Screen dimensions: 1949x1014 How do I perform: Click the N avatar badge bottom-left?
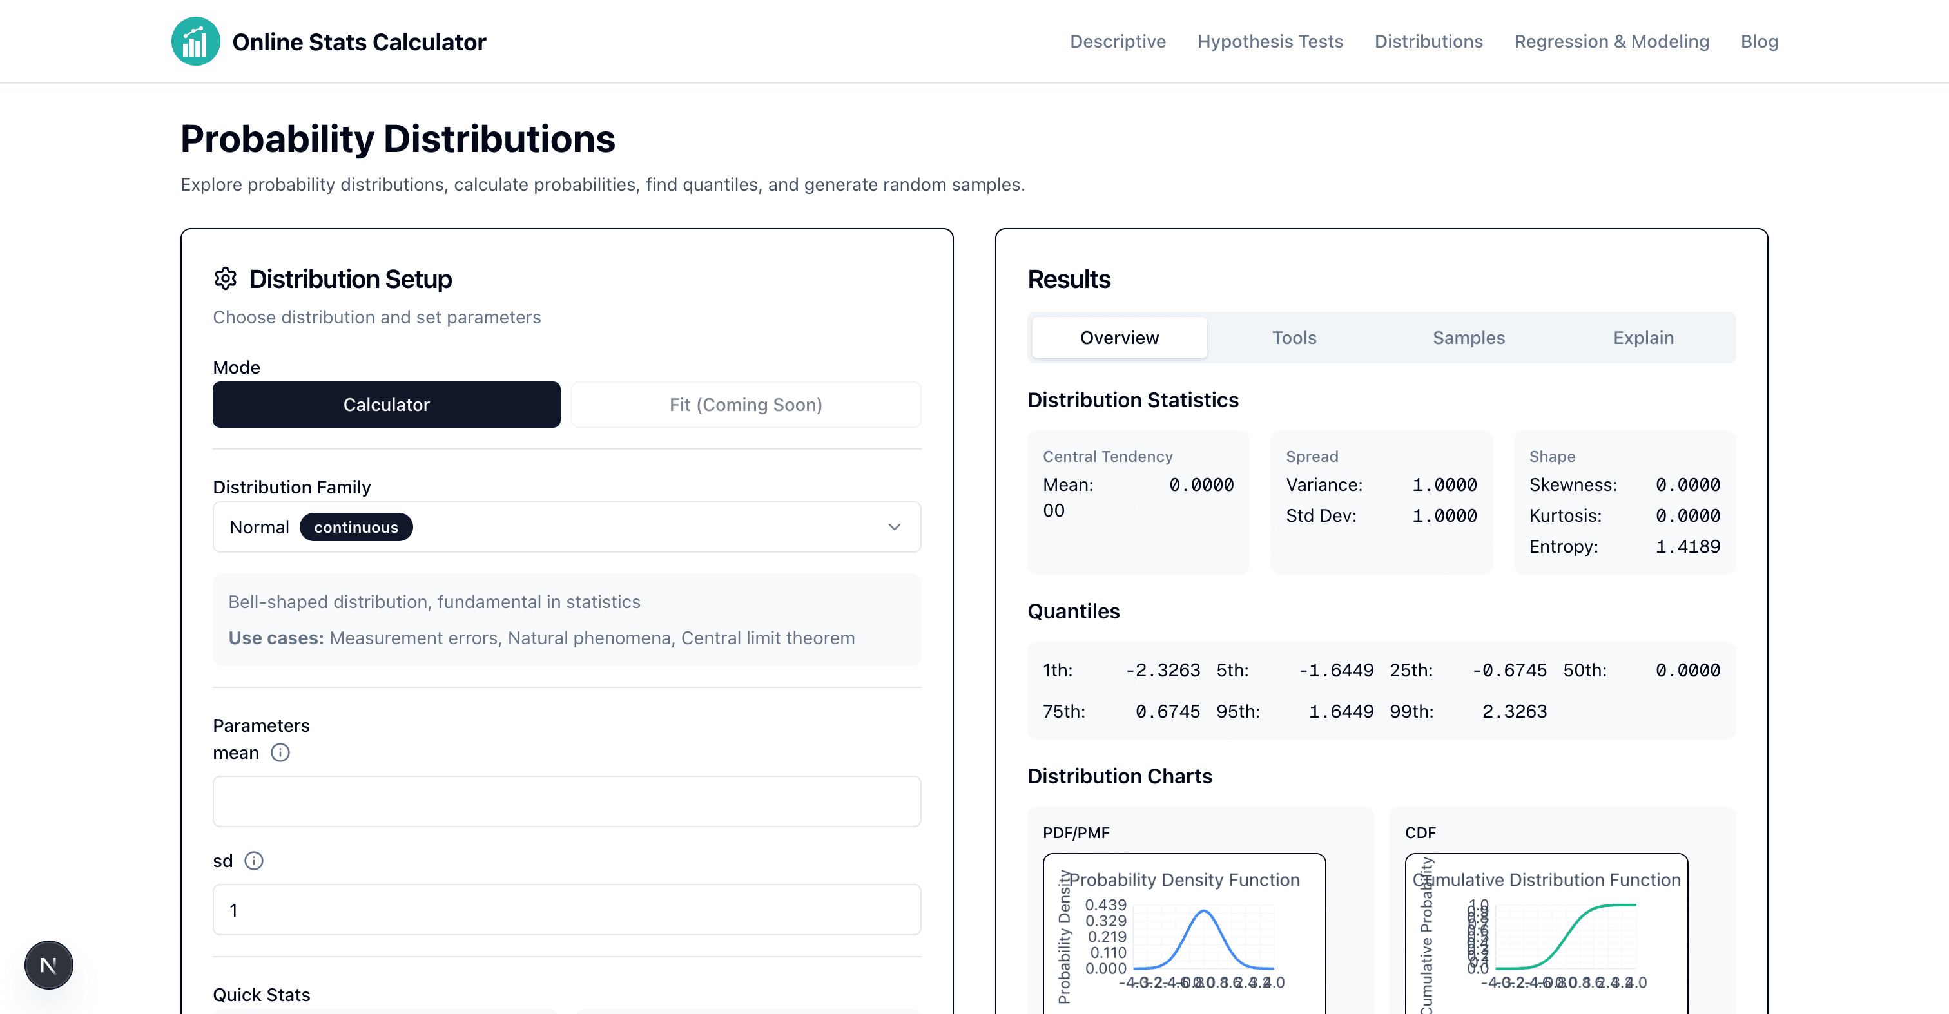pos(48,965)
